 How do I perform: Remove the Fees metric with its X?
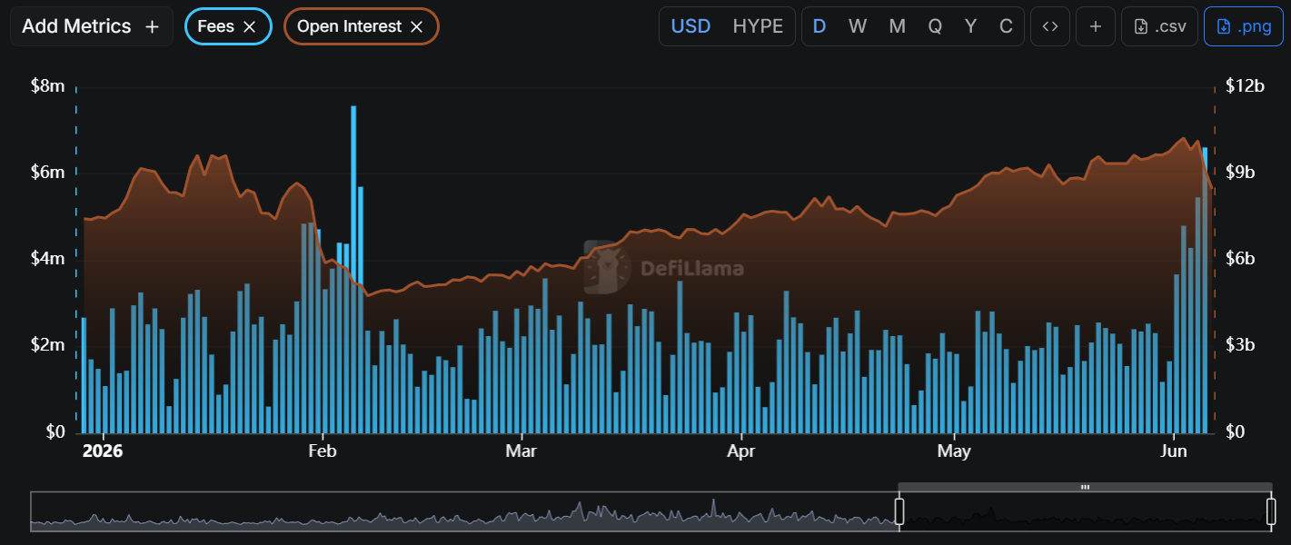pos(250,27)
